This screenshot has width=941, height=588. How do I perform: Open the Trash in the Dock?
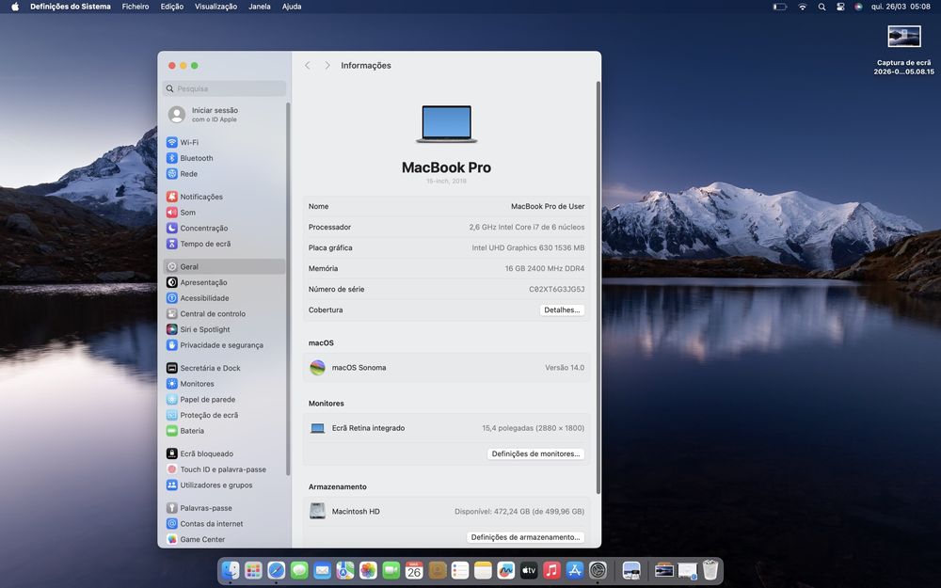click(x=710, y=570)
